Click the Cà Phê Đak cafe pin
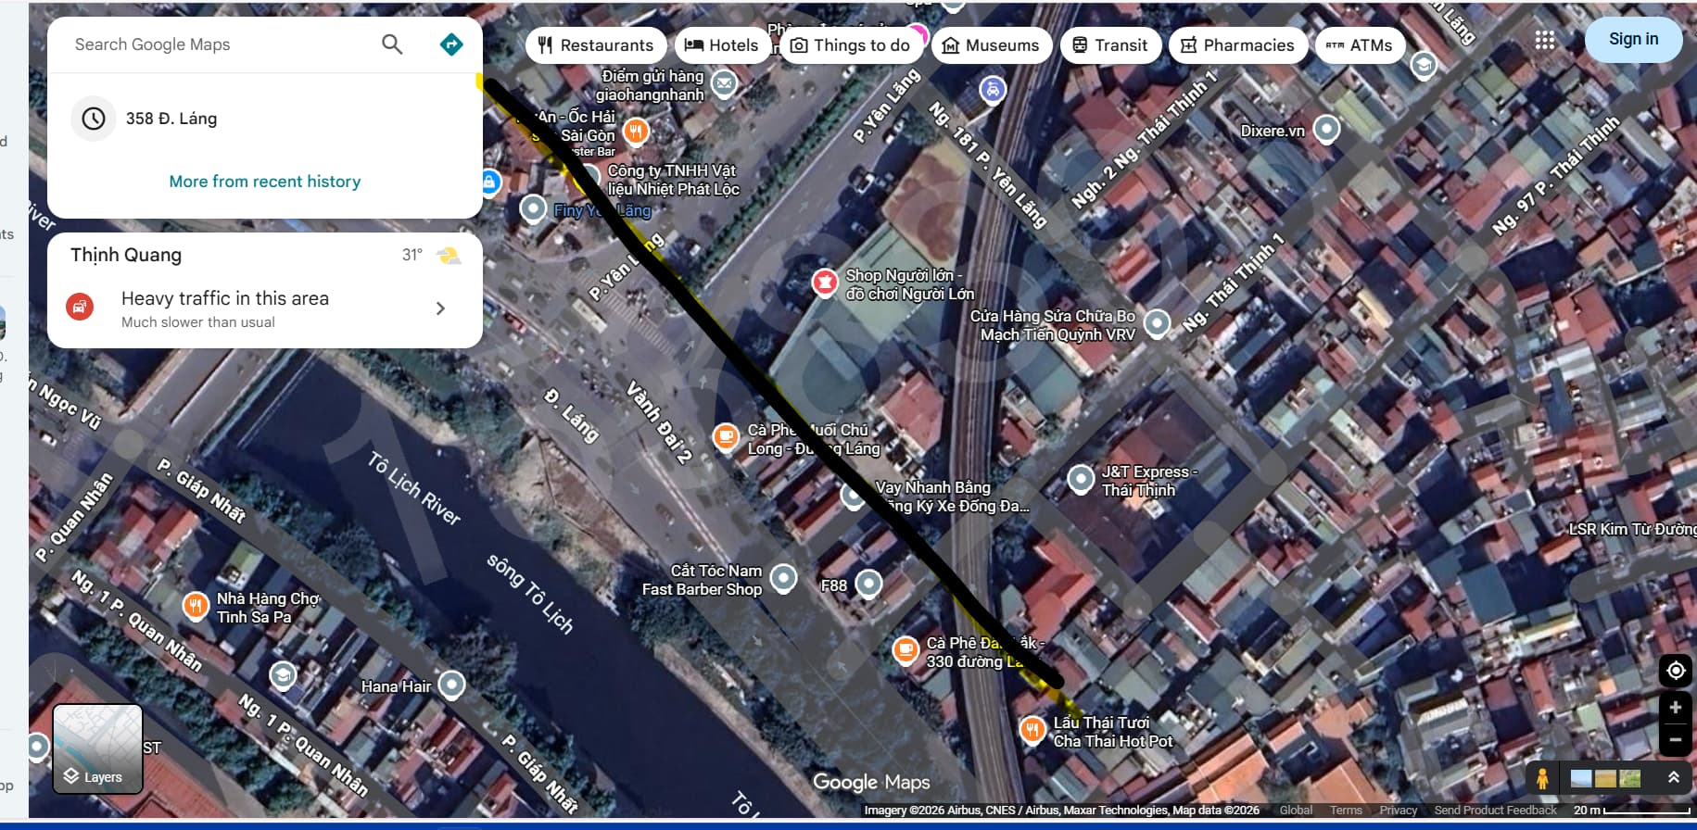Image resolution: width=1697 pixels, height=830 pixels. click(905, 650)
